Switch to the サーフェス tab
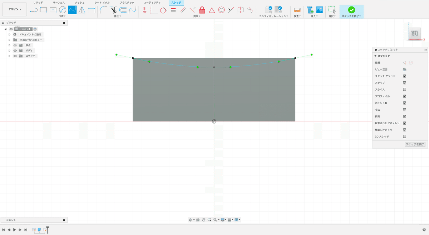Viewport: 429px width, 235px height. click(59, 3)
